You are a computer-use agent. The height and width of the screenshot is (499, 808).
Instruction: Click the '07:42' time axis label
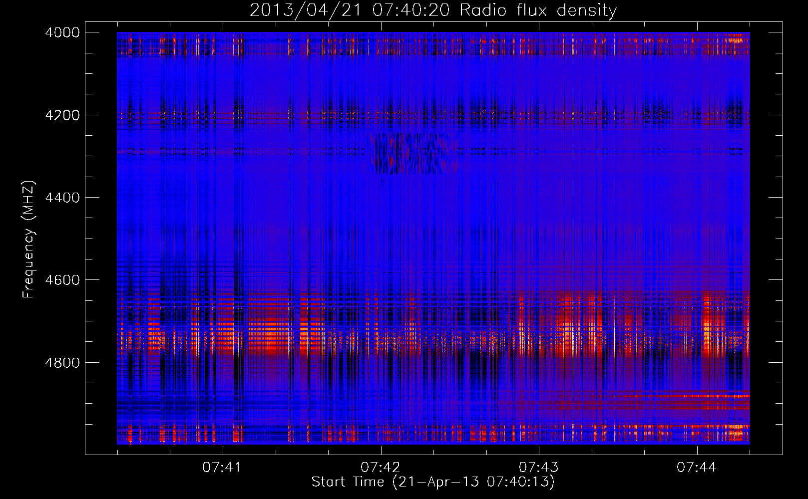click(x=381, y=468)
